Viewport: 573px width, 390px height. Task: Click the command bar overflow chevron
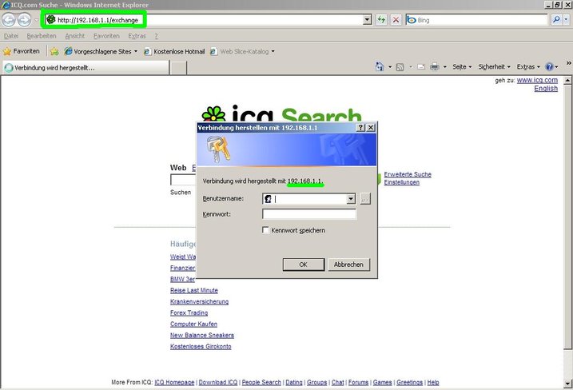pos(569,64)
